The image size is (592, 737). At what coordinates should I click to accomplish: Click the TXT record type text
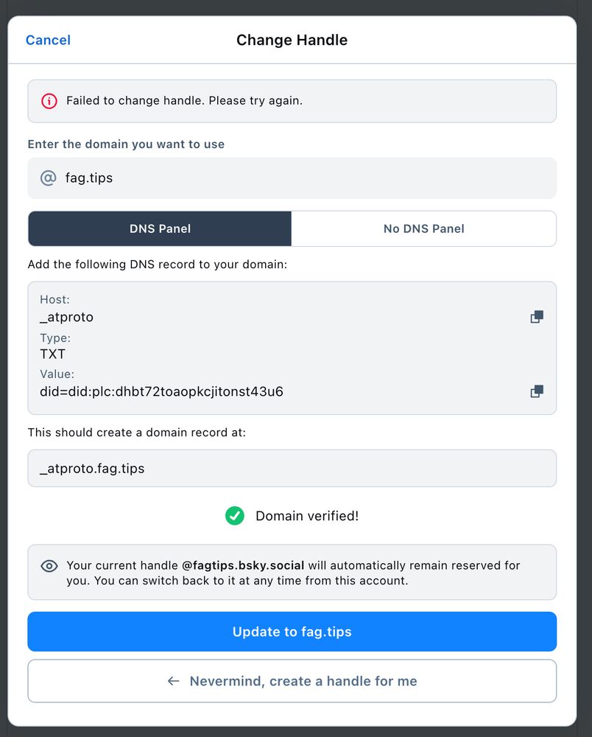(x=52, y=354)
